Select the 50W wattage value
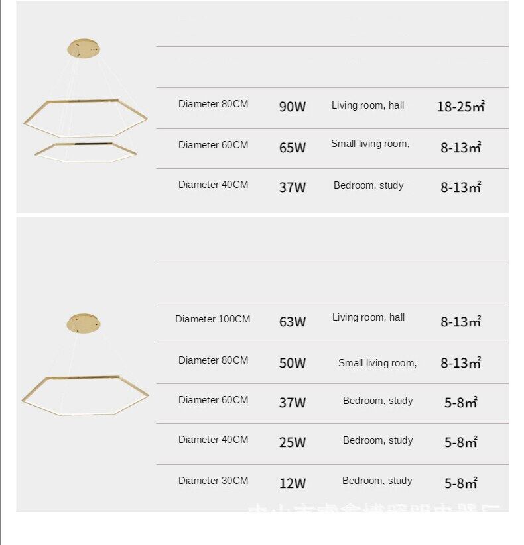The image size is (524, 545). (293, 363)
